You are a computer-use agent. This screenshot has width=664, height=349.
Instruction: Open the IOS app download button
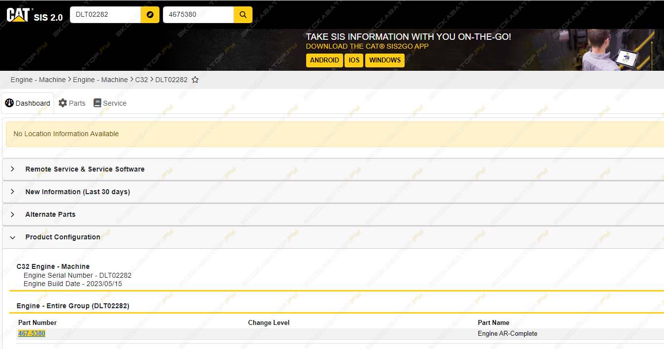click(354, 60)
